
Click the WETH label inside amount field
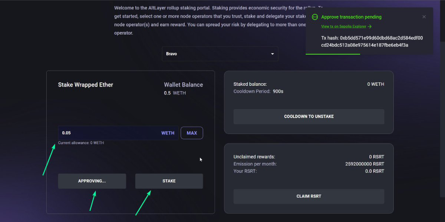[x=168, y=133]
